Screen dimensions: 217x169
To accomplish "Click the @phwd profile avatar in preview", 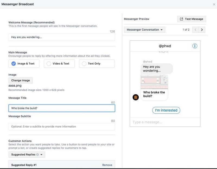I will tap(136, 97).
